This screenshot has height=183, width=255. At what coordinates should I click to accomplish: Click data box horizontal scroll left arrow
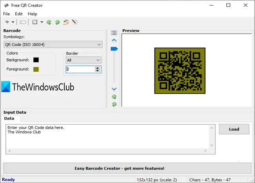pos(9,151)
